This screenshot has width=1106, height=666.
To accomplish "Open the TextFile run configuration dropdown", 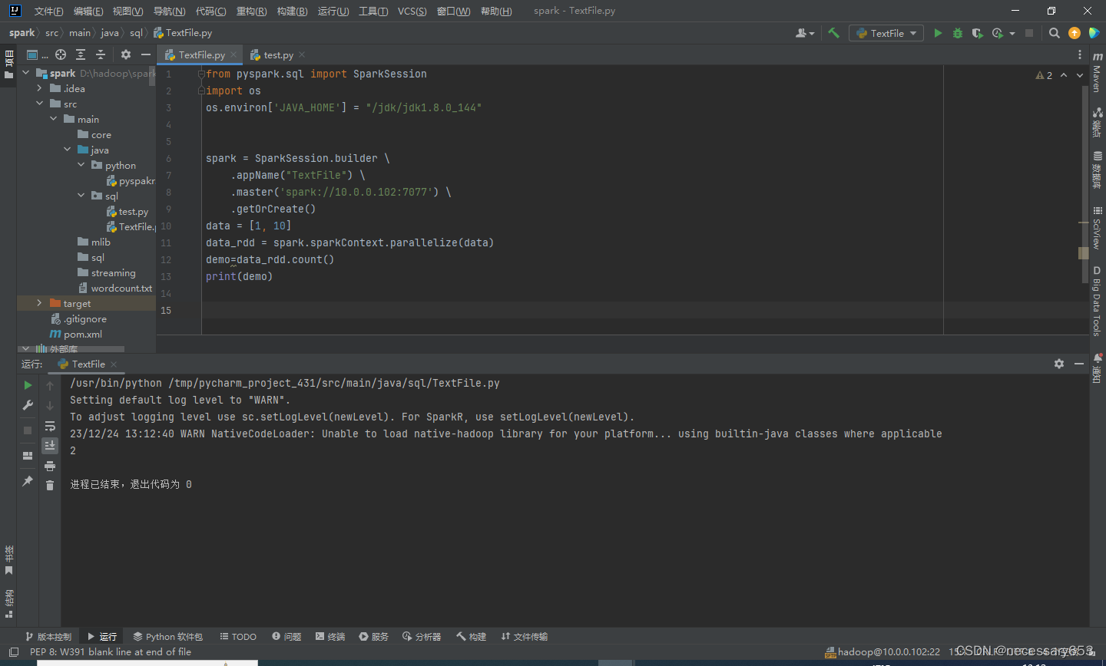I will coord(886,33).
